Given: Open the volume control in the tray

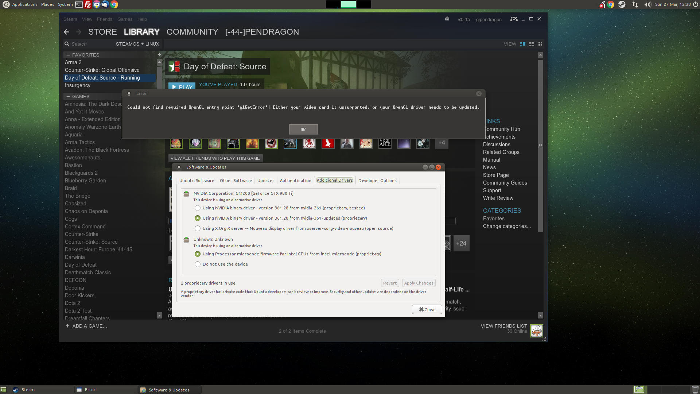Looking at the screenshot, I should tap(647, 4).
